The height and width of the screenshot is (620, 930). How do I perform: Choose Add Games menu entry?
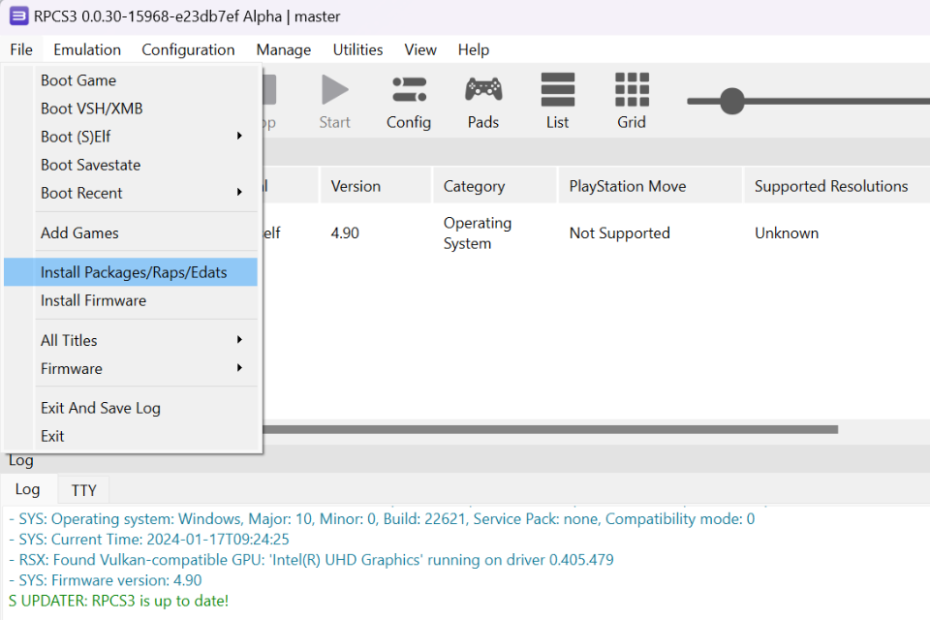(131, 233)
